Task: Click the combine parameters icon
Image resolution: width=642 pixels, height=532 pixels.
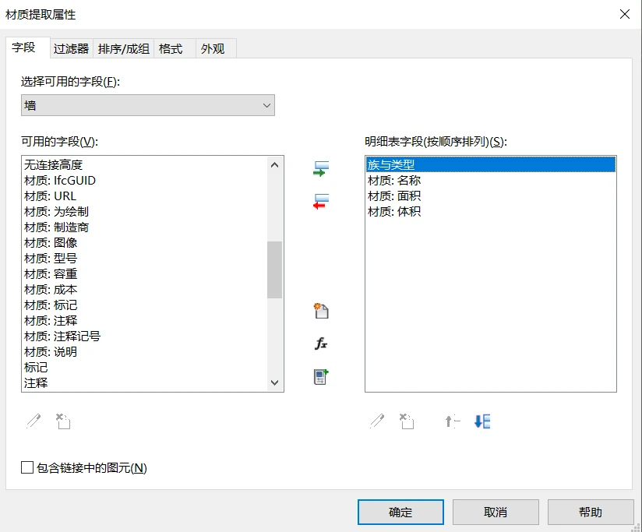Action: (321, 376)
